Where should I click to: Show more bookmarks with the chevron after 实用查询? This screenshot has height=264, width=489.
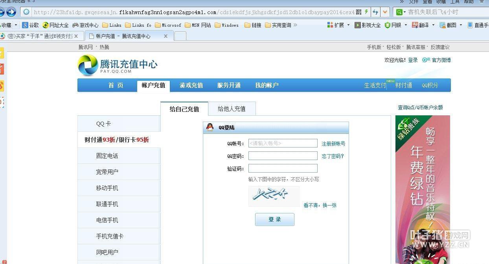click(x=295, y=25)
